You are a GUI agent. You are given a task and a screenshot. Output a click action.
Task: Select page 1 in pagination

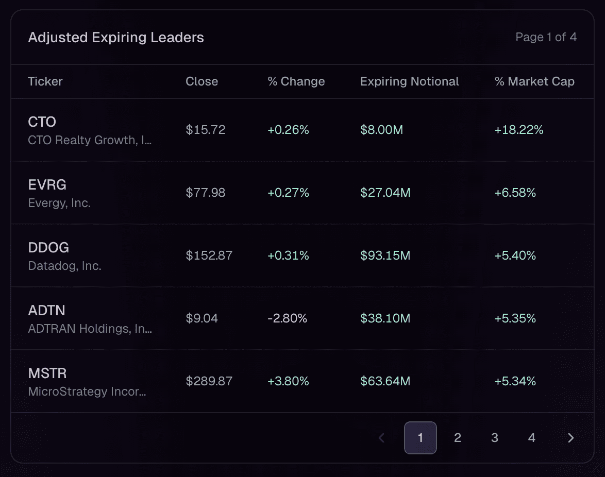(420, 438)
